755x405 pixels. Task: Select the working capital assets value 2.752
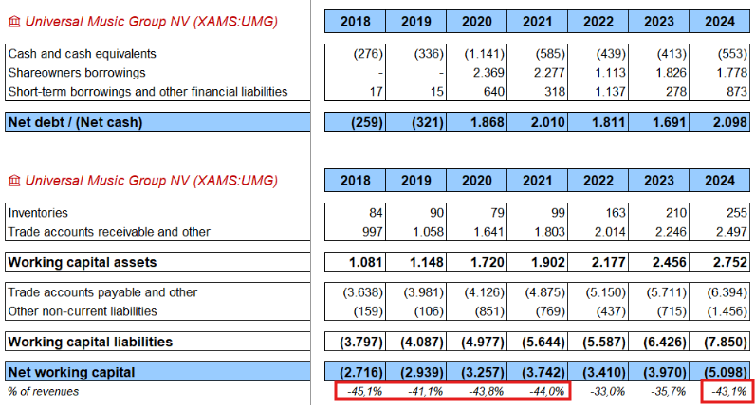tap(730, 262)
